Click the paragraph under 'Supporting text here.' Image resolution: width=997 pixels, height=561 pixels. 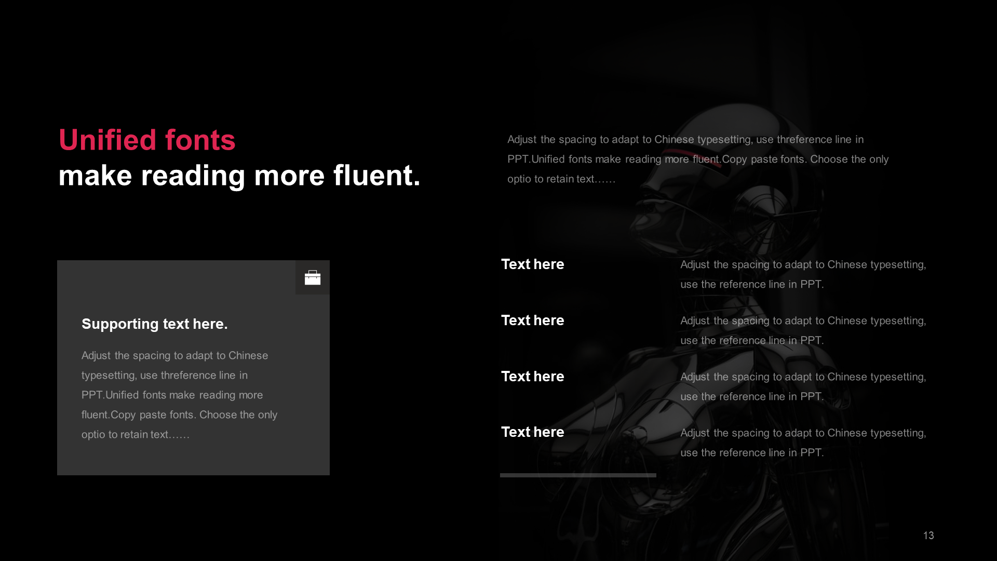point(180,395)
